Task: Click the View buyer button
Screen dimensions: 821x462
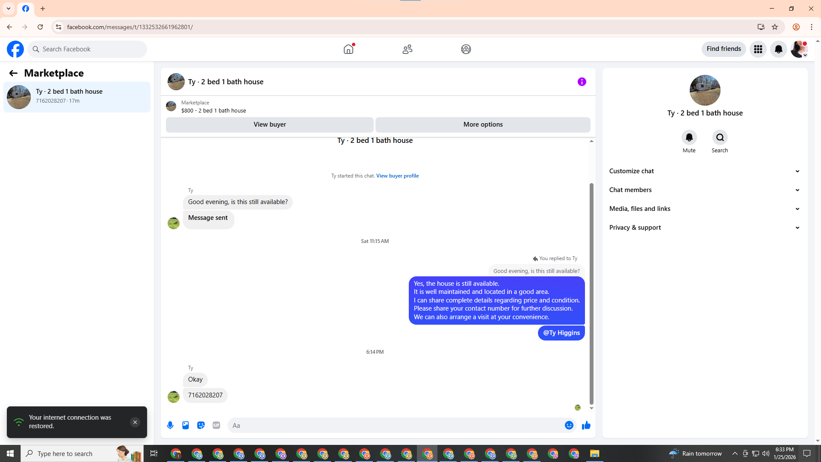Action: point(270,124)
